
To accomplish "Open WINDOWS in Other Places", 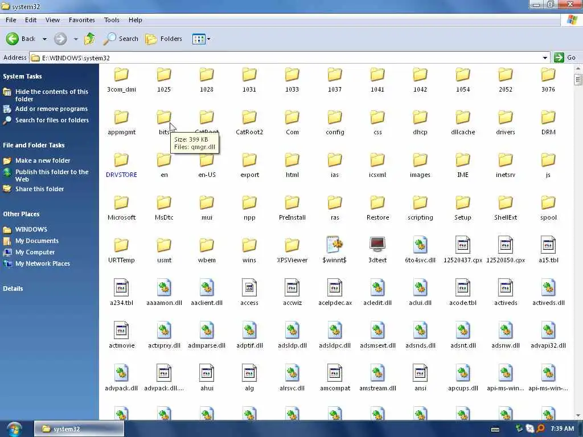I will tap(31, 229).
